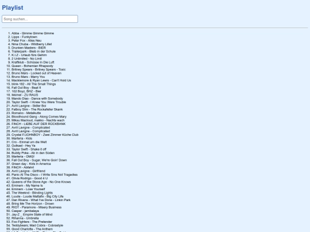Click 'Taylor Swift - Shake it off'
This screenshot has height=232, width=310.
pyautogui.click(x=29, y=150)
